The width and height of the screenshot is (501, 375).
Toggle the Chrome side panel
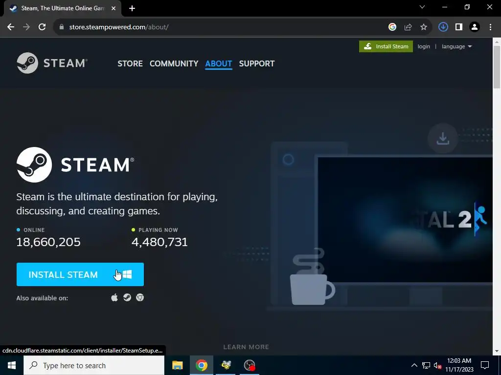coord(459,27)
